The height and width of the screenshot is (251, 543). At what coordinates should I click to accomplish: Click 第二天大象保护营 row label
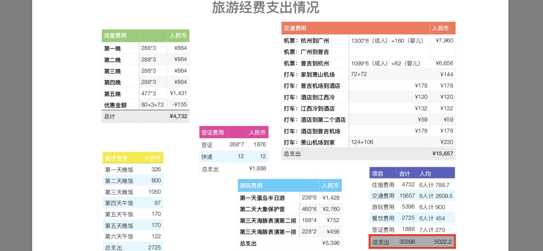click(262, 209)
